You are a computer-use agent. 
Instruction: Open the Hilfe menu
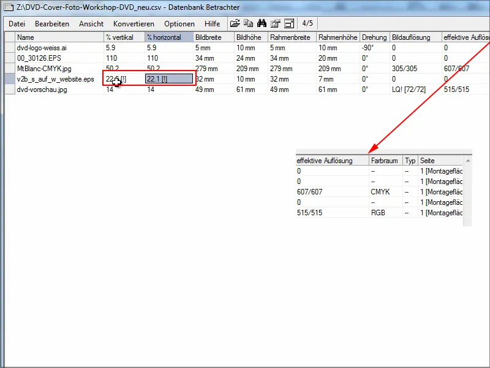tap(212, 24)
